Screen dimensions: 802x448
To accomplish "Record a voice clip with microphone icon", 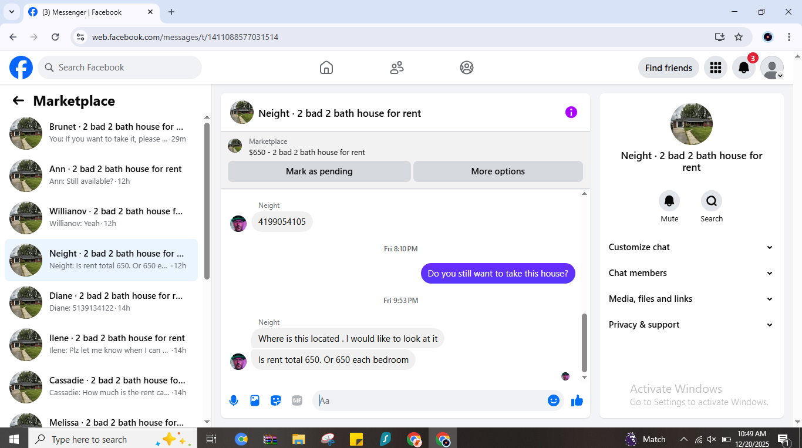I will [234, 400].
